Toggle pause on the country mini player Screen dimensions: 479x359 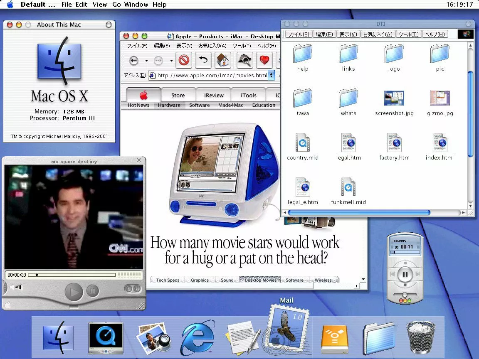[405, 273]
